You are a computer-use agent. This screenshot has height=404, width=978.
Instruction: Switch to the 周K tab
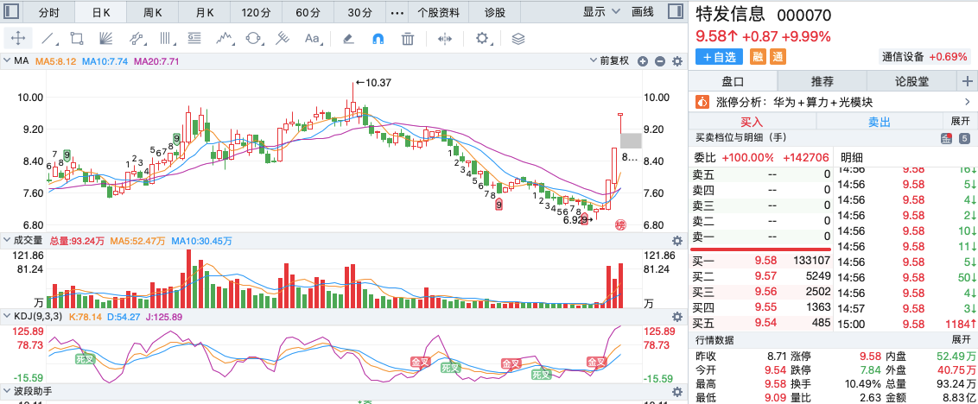tap(152, 12)
